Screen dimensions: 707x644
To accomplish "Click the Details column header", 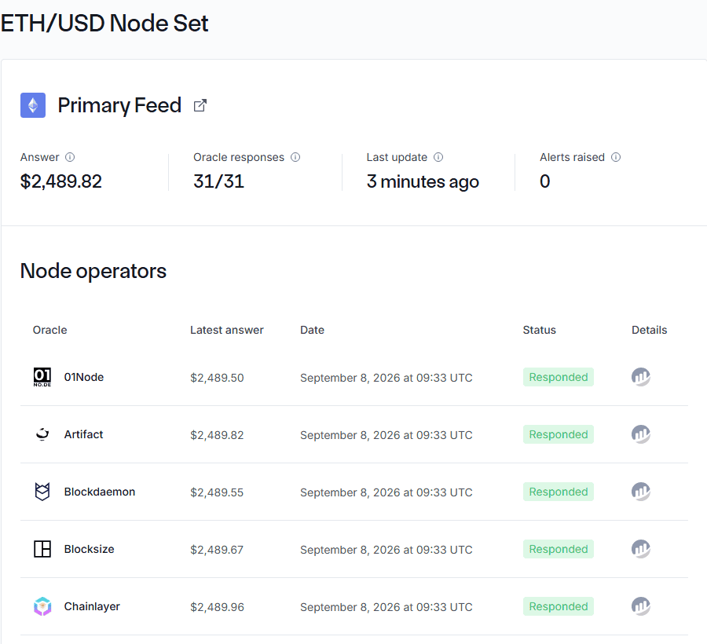I will [650, 330].
